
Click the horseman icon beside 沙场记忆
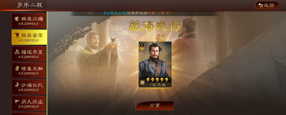[17, 85]
